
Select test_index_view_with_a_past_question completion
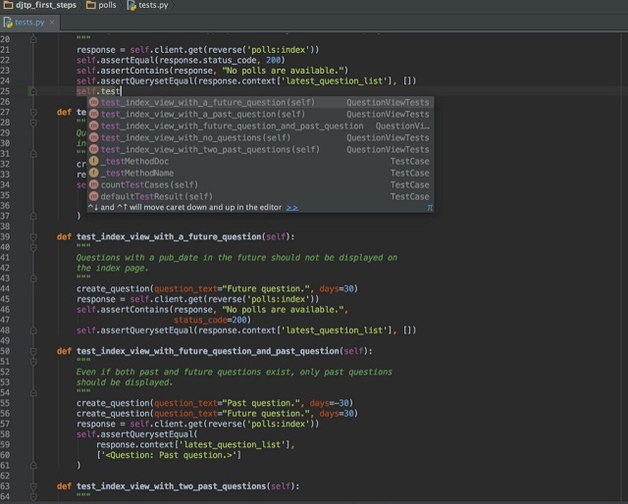point(259,115)
